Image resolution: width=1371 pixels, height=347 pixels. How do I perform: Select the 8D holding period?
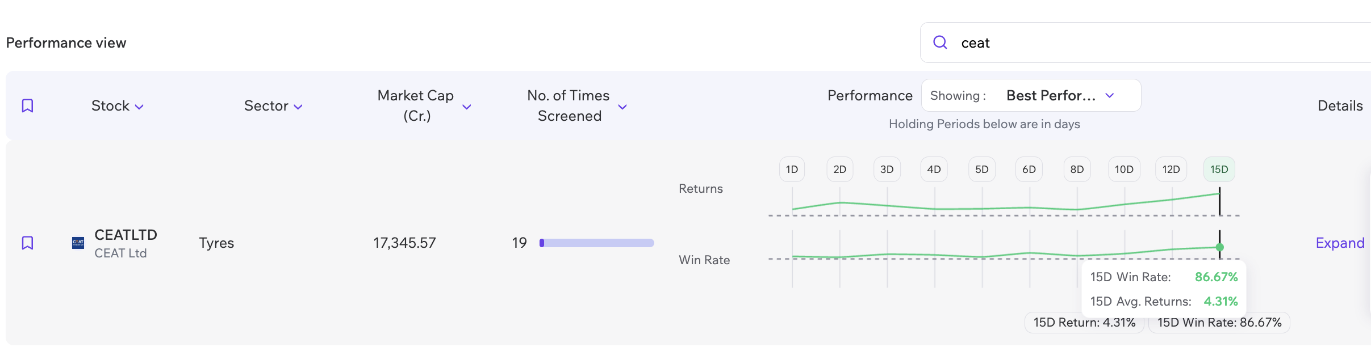coord(1077,170)
